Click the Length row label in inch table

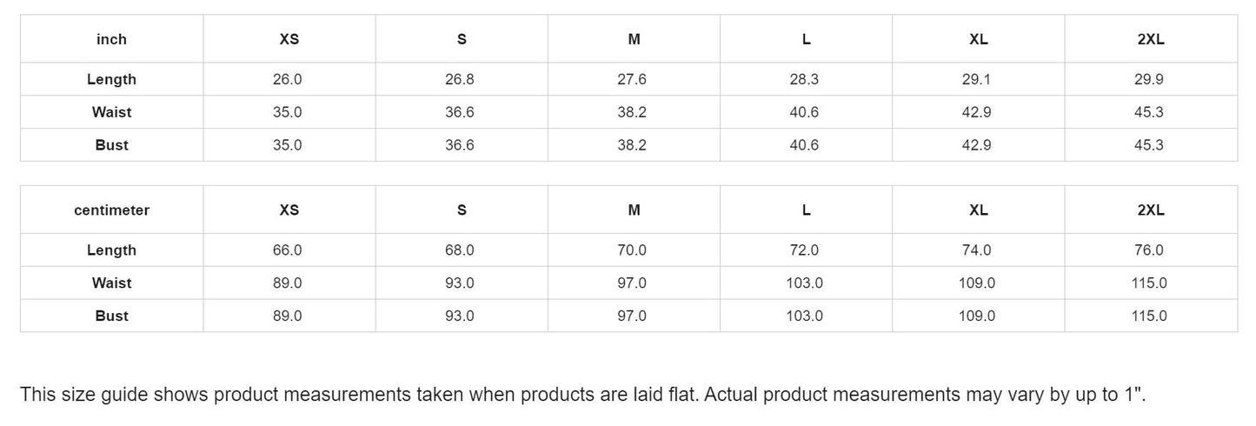pyautogui.click(x=111, y=79)
